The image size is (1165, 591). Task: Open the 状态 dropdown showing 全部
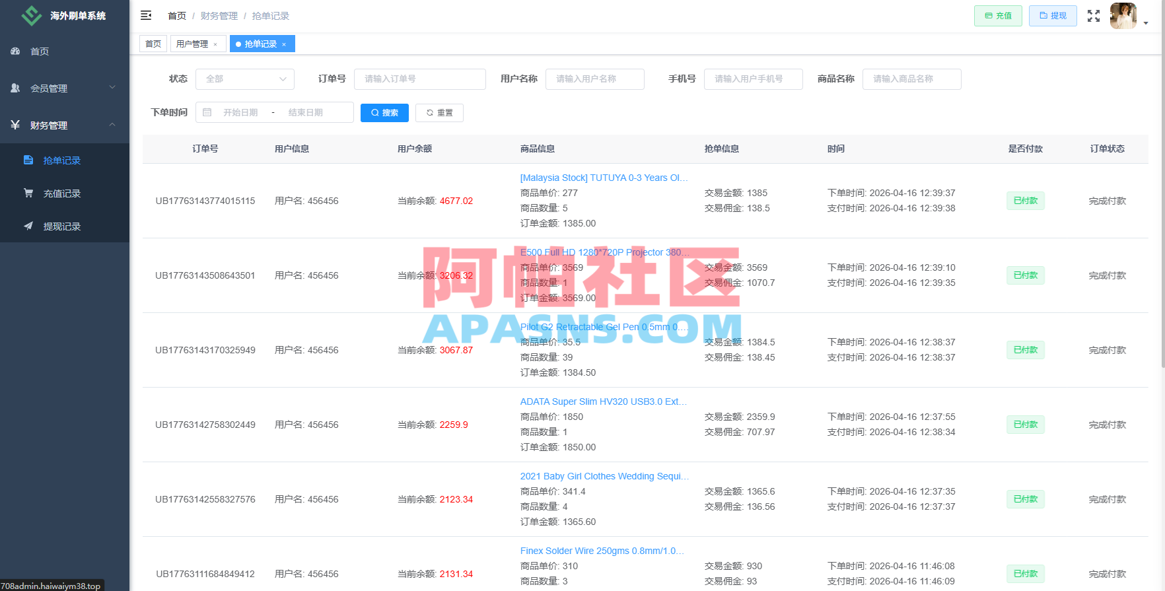[245, 79]
